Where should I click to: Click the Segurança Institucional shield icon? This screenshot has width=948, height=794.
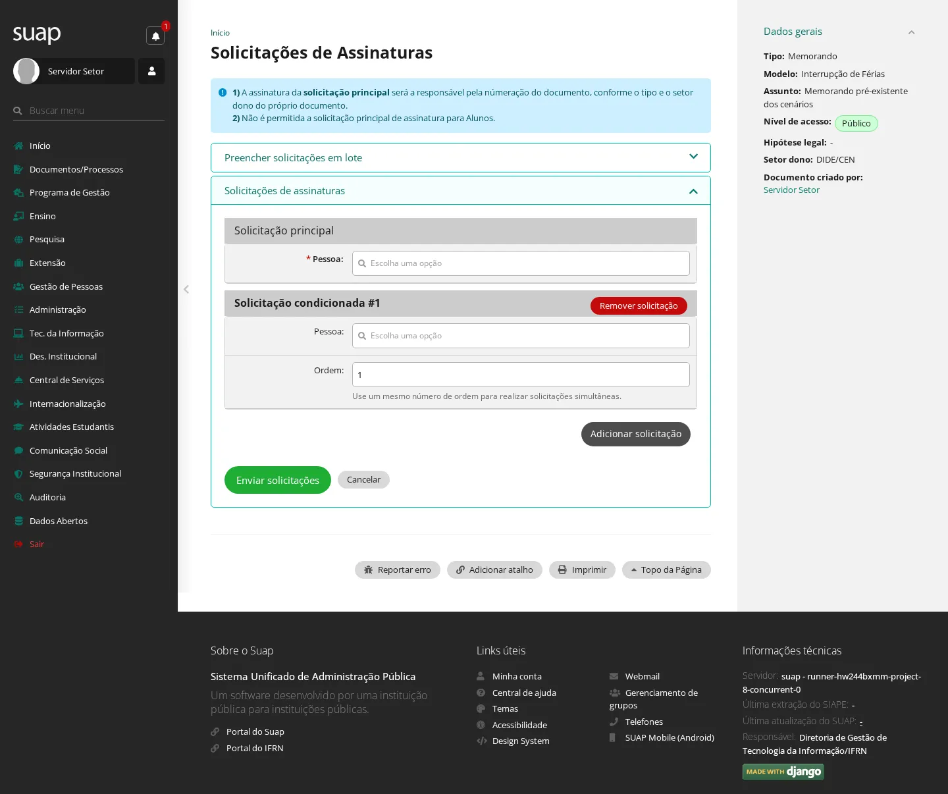[18, 474]
